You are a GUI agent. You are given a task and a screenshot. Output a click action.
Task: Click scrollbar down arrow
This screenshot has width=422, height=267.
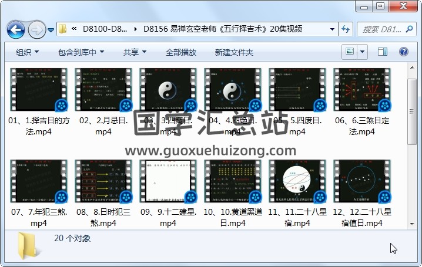point(412,224)
